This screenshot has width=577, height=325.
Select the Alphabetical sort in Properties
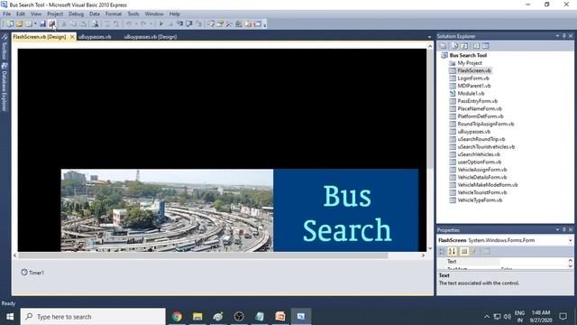[452, 251]
